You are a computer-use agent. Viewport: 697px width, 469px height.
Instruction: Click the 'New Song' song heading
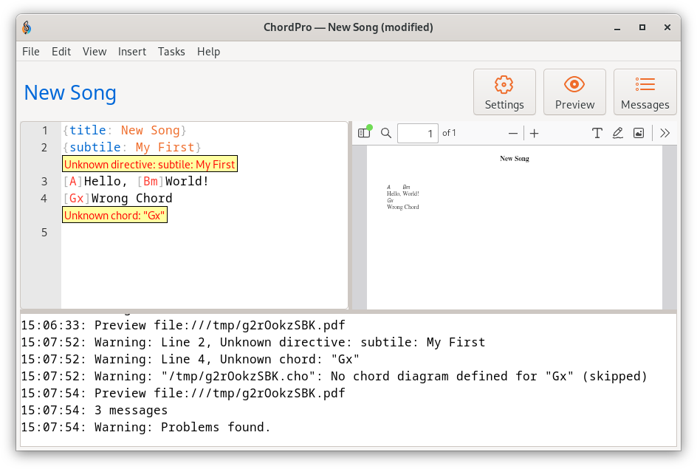[x=70, y=93]
